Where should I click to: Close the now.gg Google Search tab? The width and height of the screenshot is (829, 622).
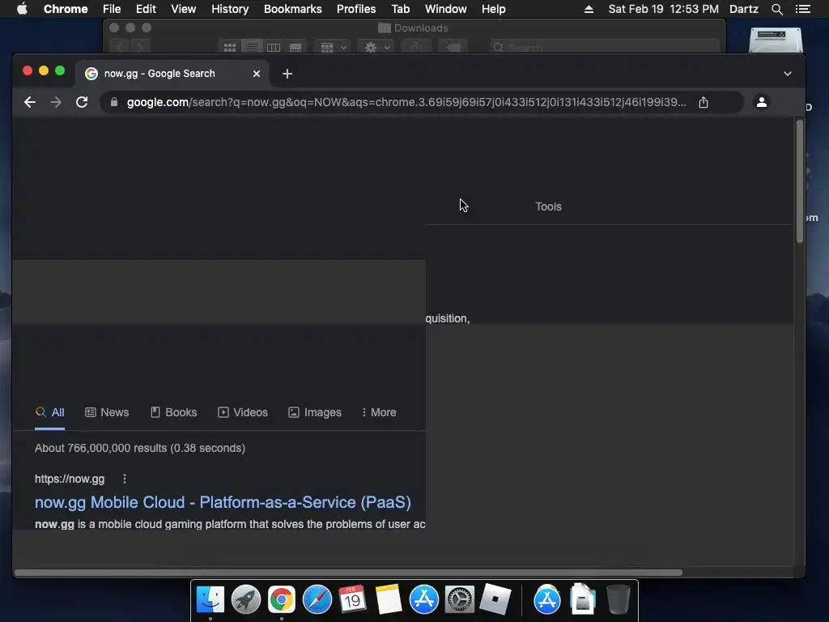(257, 74)
